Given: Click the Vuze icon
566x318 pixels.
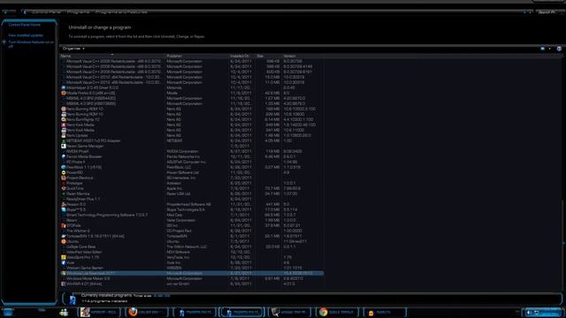Looking at the screenshot, I should [x=64, y=263].
